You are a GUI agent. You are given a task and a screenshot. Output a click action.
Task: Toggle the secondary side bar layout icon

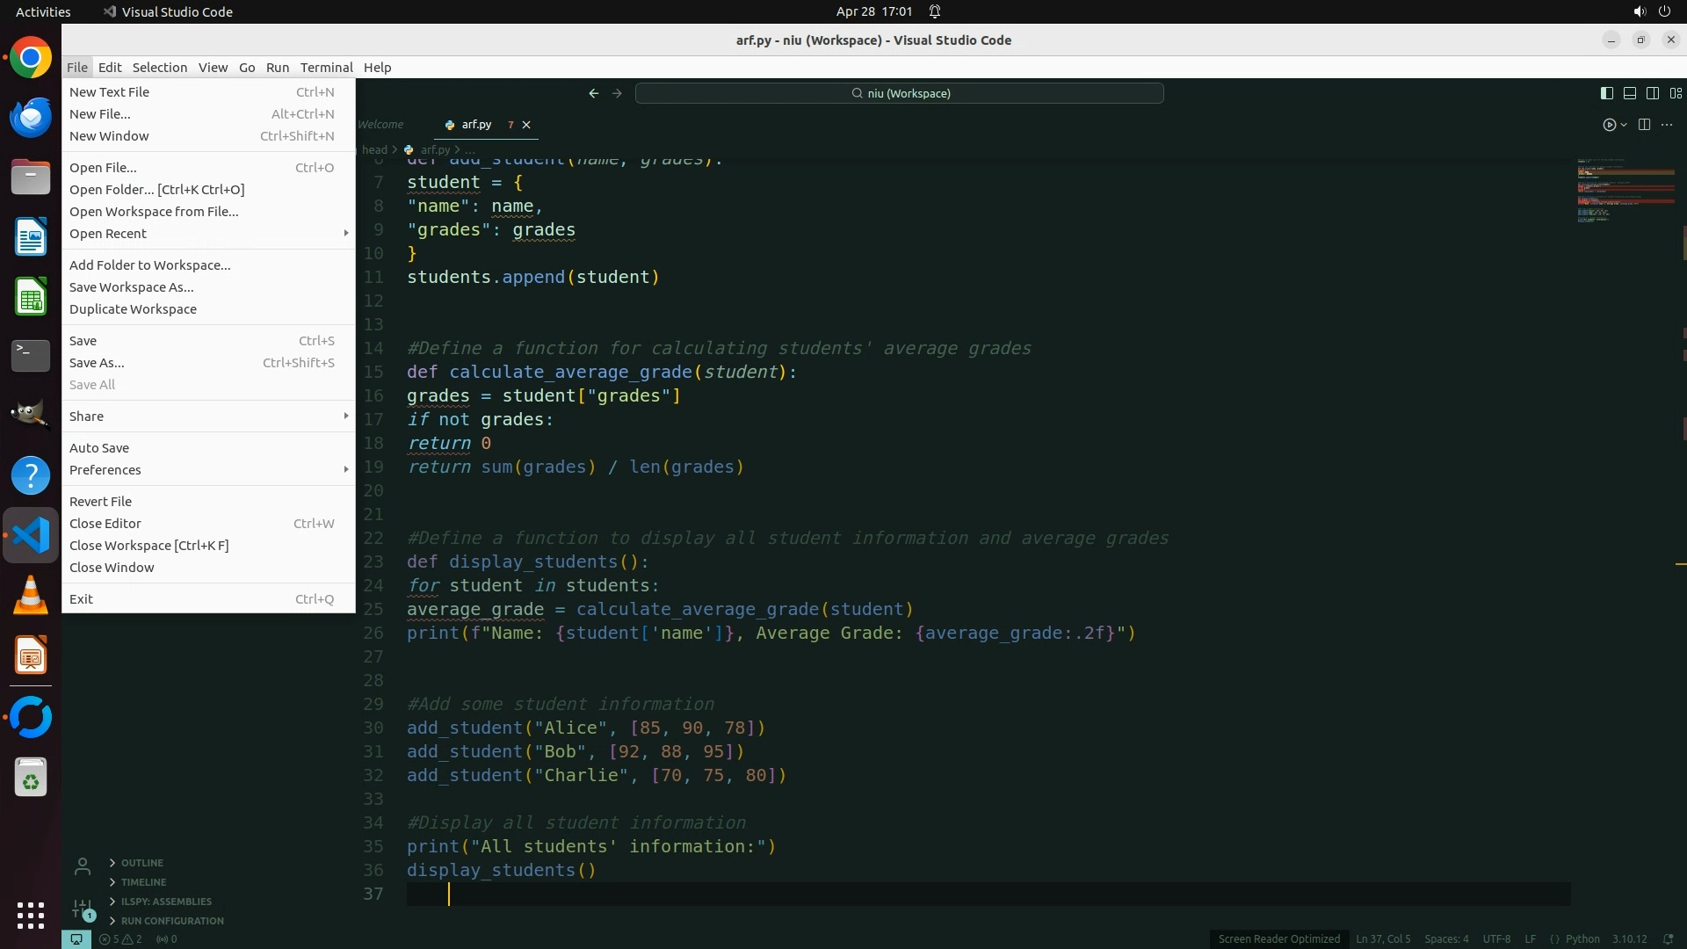tap(1652, 93)
